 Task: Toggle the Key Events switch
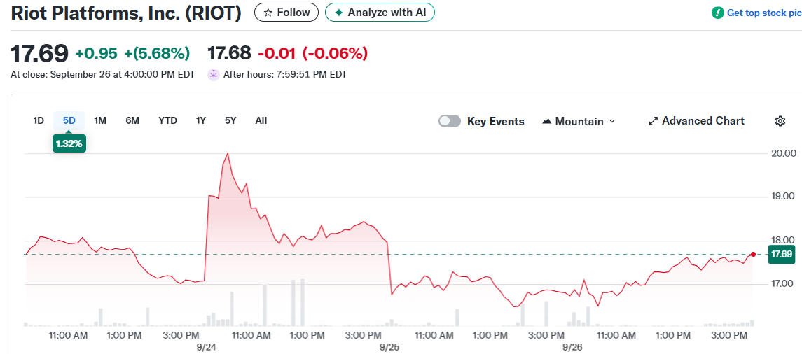pyautogui.click(x=450, y=121)
